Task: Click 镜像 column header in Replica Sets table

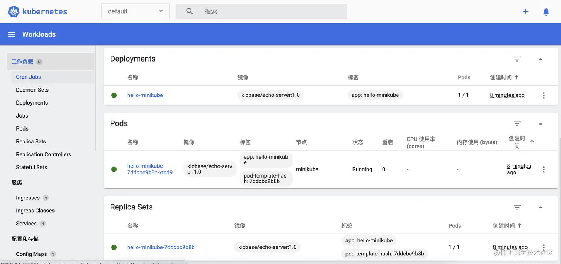Action: (240, 226)
